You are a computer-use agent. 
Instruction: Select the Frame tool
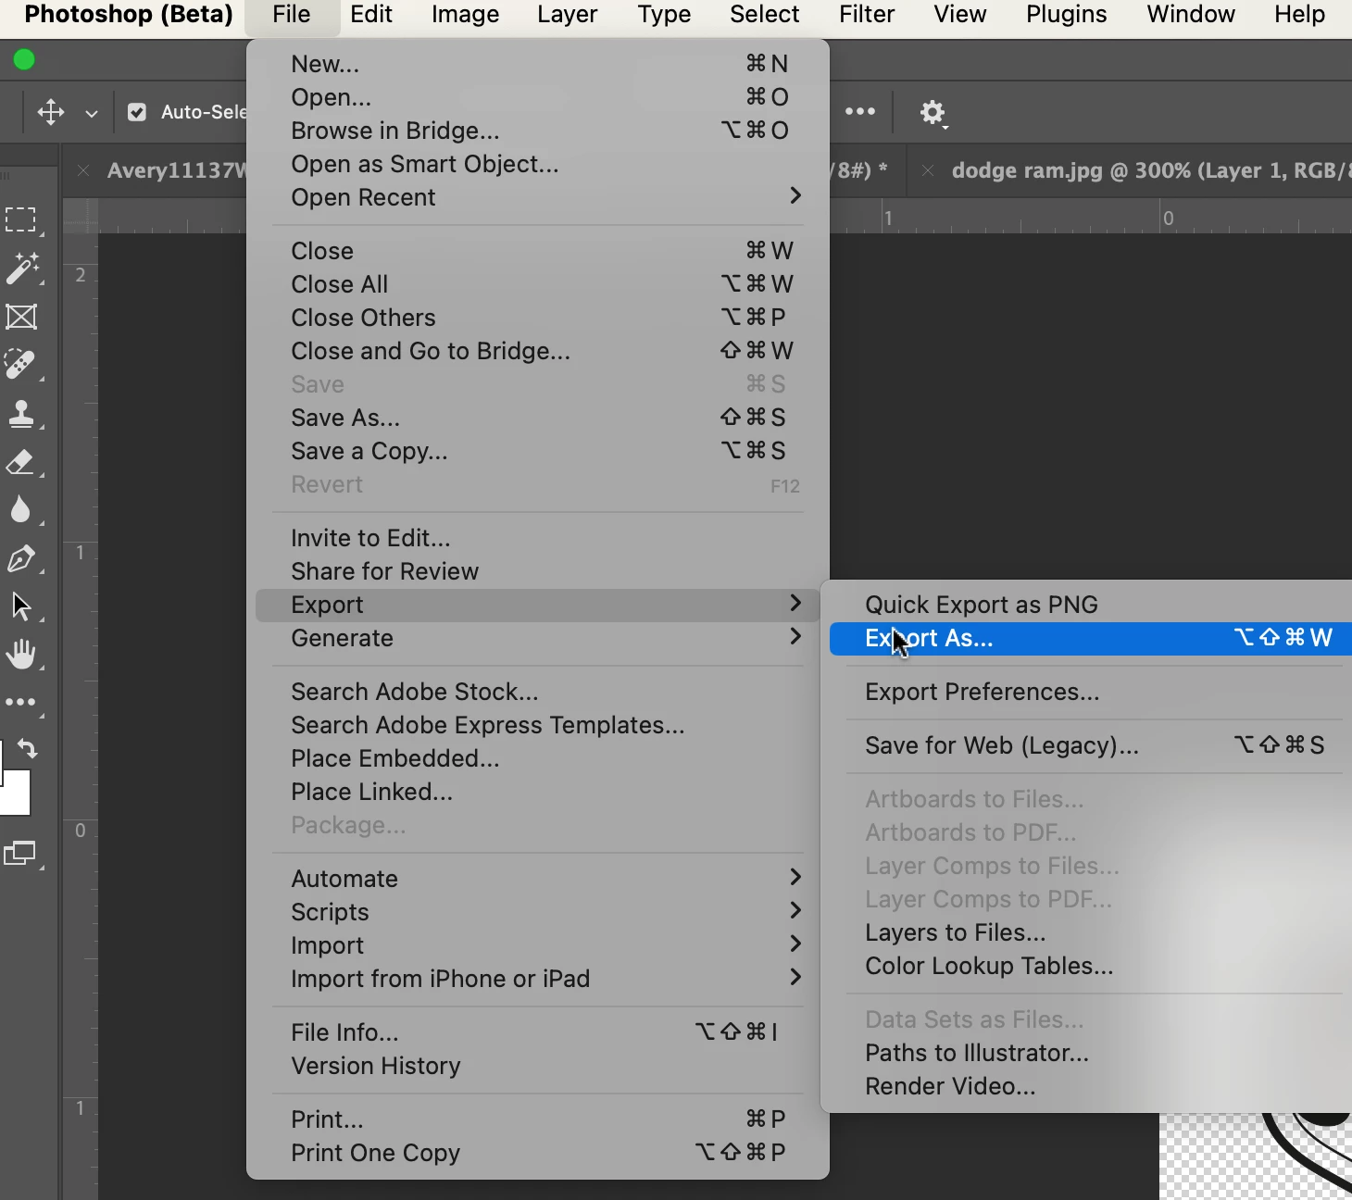pyautogui.click(x=21, y=318)
